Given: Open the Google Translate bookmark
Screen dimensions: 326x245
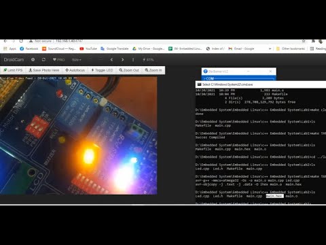Looking at the screenshot, I should [x=115, y=49].
